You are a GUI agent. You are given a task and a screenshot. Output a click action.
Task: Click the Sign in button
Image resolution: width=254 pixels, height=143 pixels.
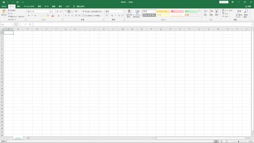pos(224,2)
